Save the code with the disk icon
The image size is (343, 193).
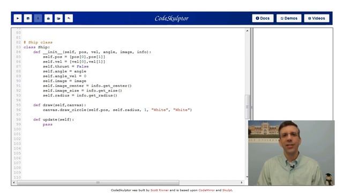click(x=28, y=18)
